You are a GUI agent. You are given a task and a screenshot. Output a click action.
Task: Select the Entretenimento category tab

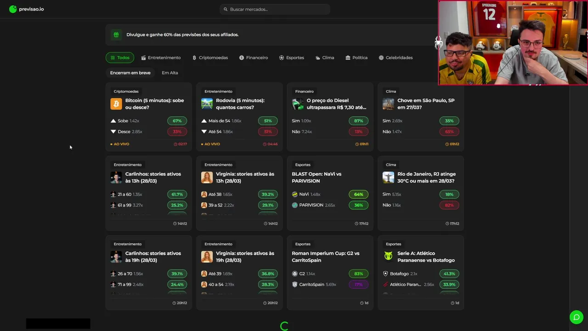[x=161, y=57]
